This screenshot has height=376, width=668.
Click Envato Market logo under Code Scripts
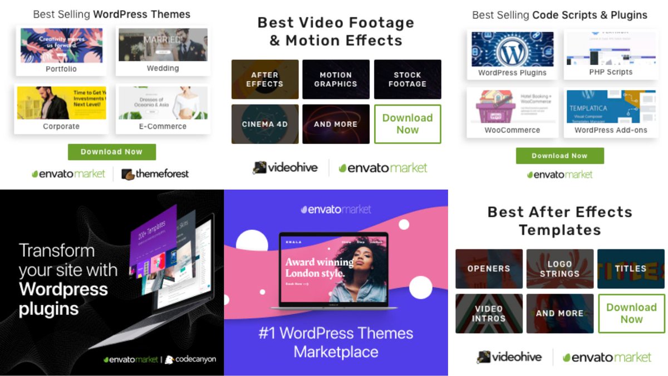(560, 175)
